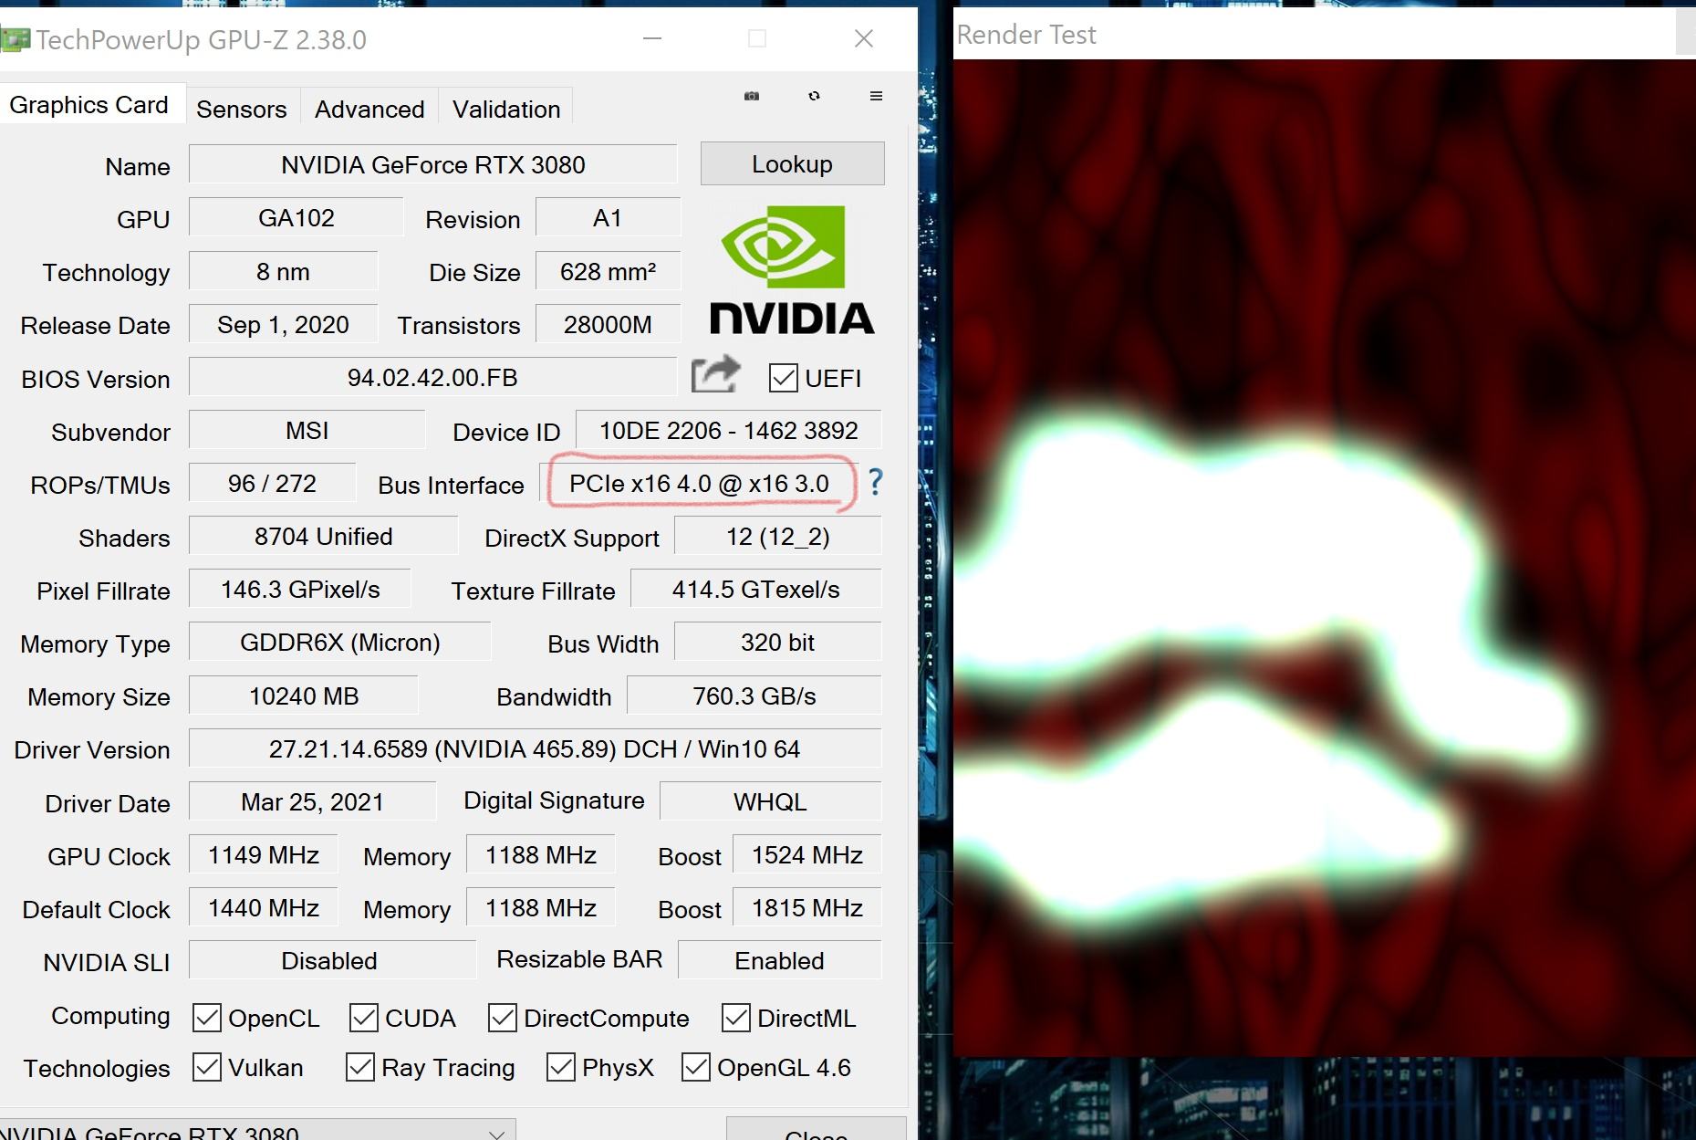Toggle the OpenGL 4.6 checkbox
Screen dimensions: 1696x1140
(696, 1067)
